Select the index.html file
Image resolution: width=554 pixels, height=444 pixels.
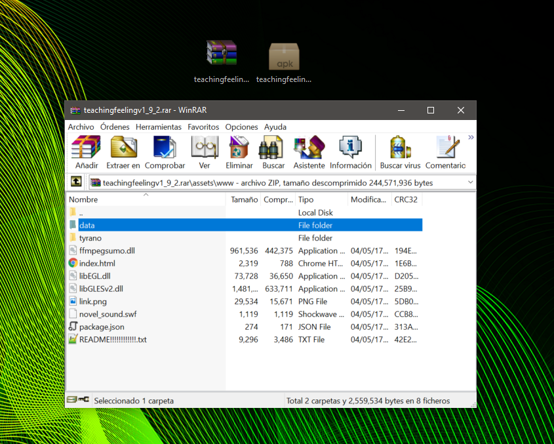(245, 264)
